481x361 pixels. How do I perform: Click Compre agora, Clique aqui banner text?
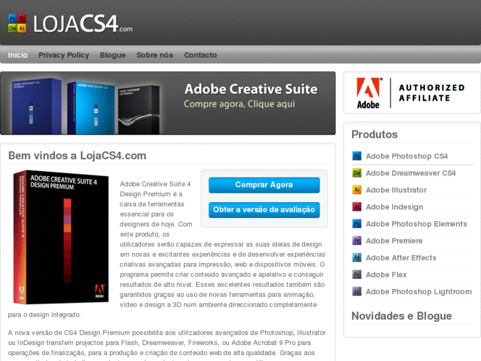pos(240,104)
